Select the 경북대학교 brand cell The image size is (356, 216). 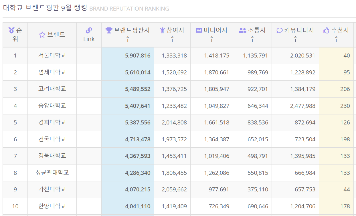tap(52, 156)
